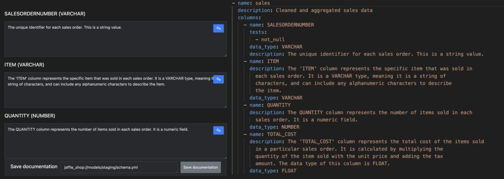Click 'name: TOTAL_COST' line in YAML

tap(270, 134)
